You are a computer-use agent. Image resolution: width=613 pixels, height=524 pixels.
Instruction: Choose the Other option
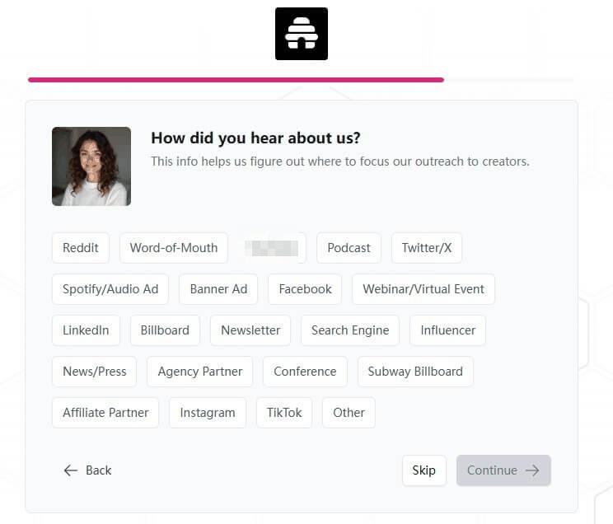349,413
